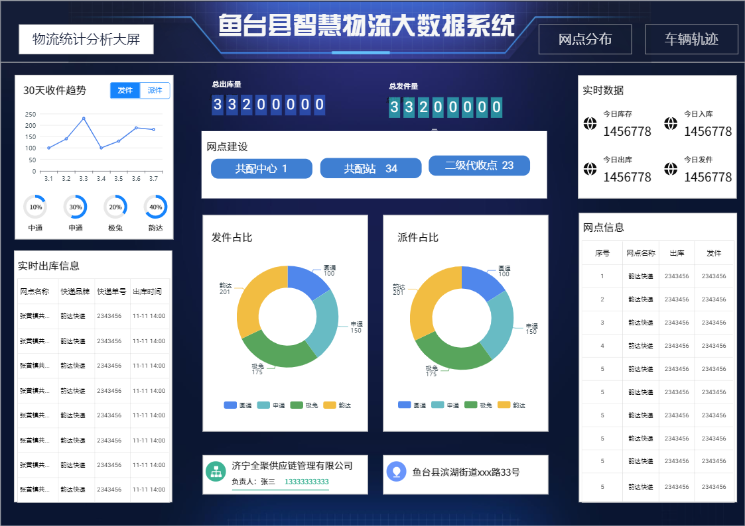Image resolution: width=745 pixels, height=526 pixels.
Task: Click the 10% progress ring for 中通
Action: (35, 207)
